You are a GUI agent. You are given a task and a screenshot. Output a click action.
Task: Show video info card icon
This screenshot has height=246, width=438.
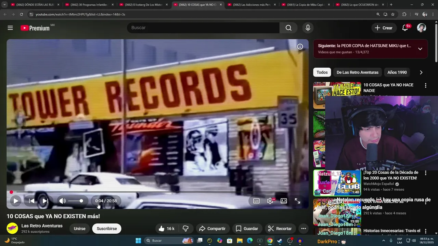(x=300, y=47)
